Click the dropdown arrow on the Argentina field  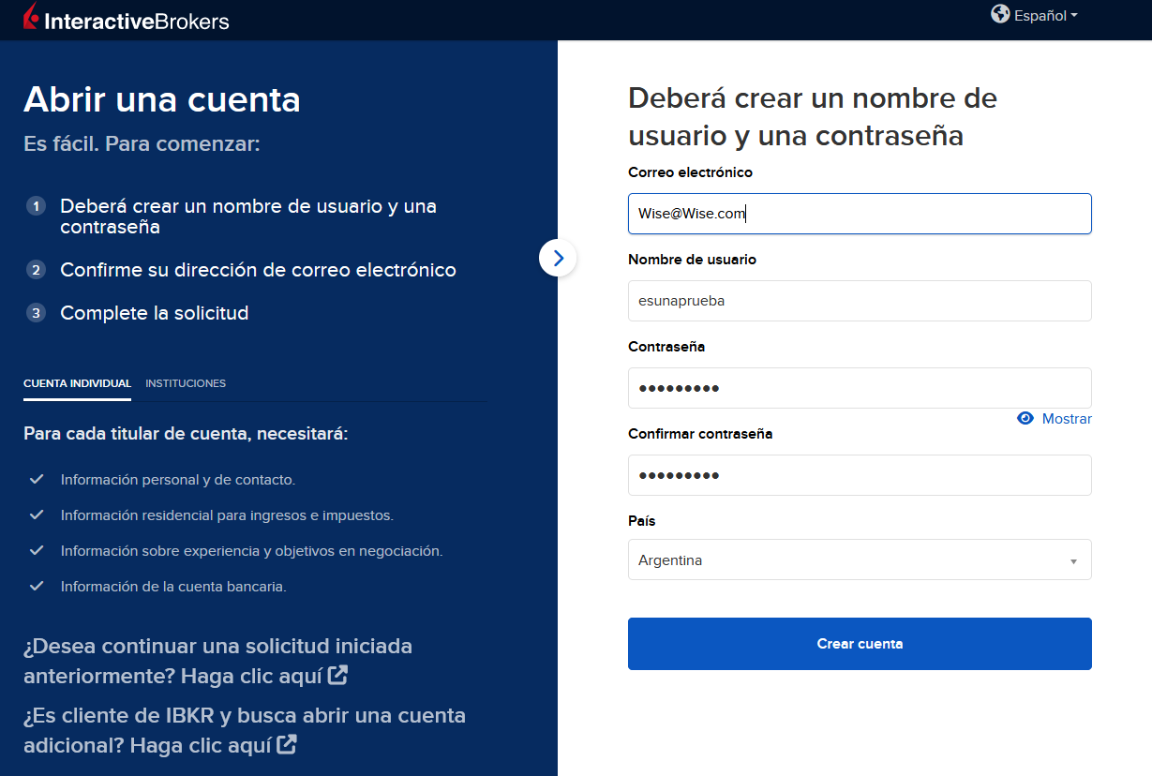(x=1075, y=559)
